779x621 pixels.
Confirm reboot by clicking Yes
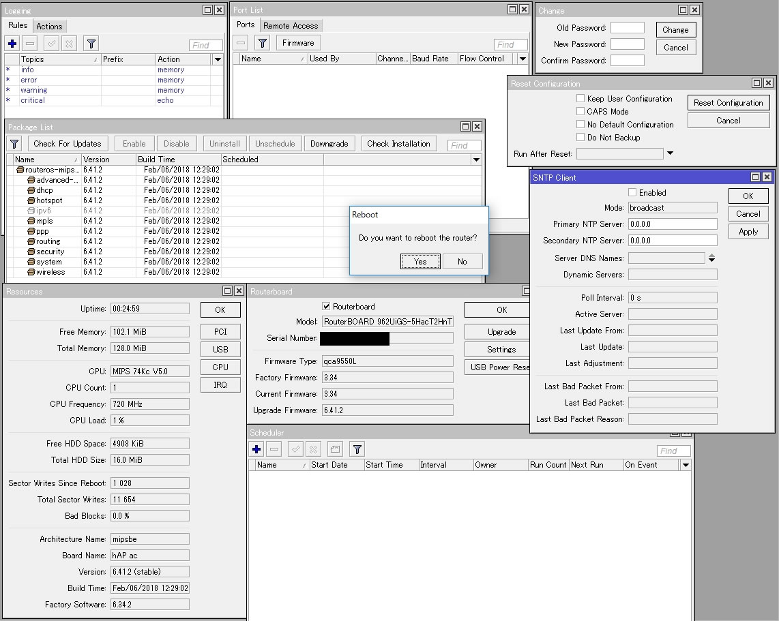[x=420, y=262]
